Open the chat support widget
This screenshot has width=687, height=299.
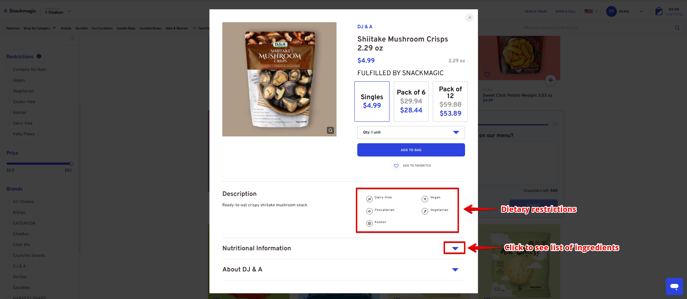[x=674, y=286]
